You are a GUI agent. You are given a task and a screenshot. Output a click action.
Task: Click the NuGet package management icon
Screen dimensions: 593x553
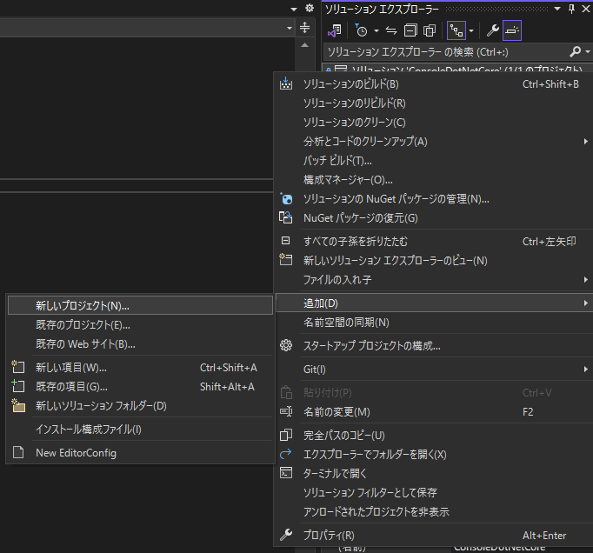286,198
